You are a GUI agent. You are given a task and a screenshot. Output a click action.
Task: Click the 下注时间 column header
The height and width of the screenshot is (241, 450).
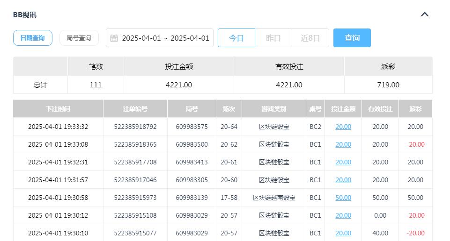58,109
